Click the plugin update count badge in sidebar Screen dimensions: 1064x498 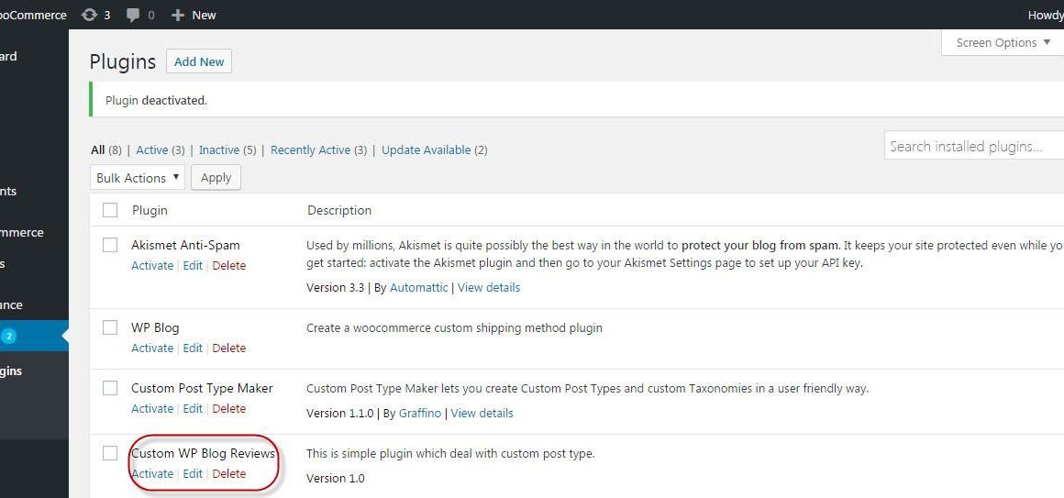point(9,335)
